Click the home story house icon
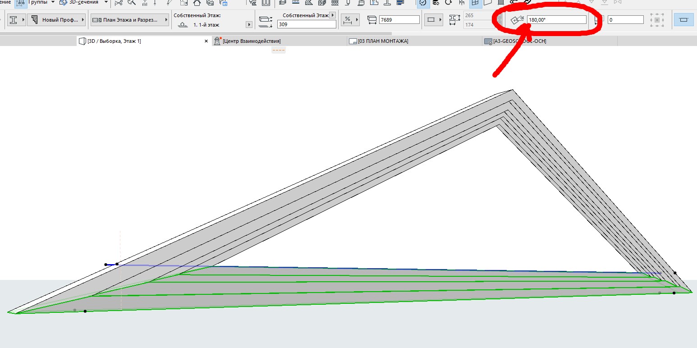Screen dimensions: 697x348 coord(182,25)
